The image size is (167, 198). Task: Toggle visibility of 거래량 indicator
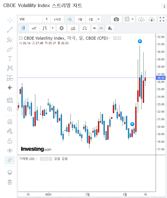[x=42, y=159]
